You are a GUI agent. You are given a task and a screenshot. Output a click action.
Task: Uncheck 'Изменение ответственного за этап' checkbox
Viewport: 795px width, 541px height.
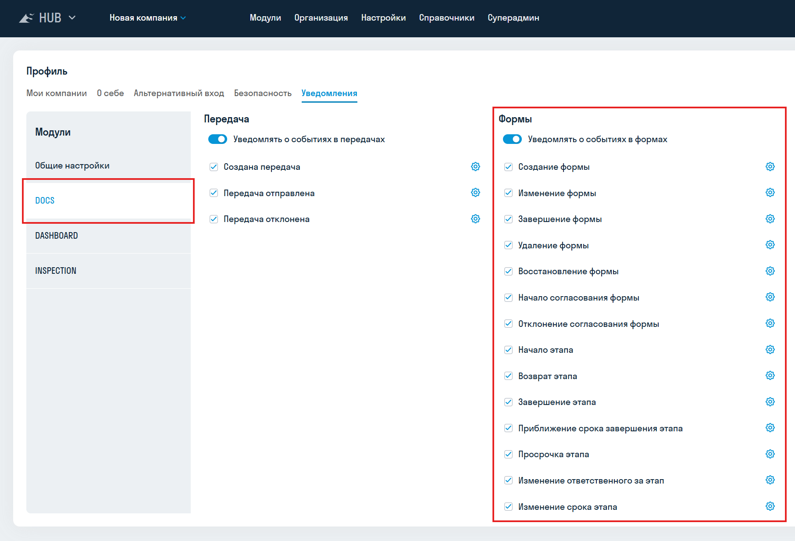tap(509, 480)
